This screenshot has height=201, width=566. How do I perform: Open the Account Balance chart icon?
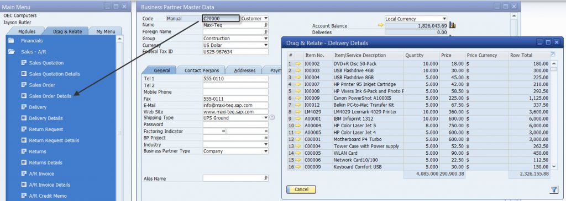coord(452,25)
